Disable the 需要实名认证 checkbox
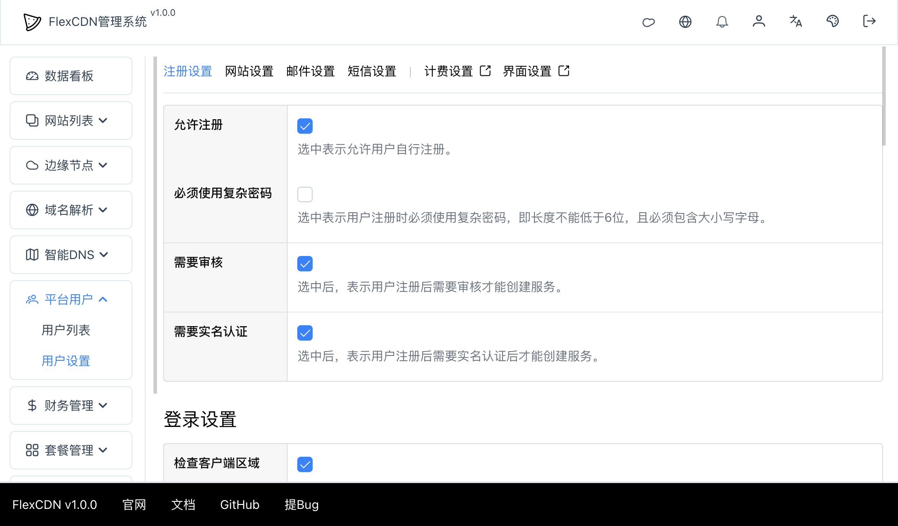898x526 pixels. (305, 333)
